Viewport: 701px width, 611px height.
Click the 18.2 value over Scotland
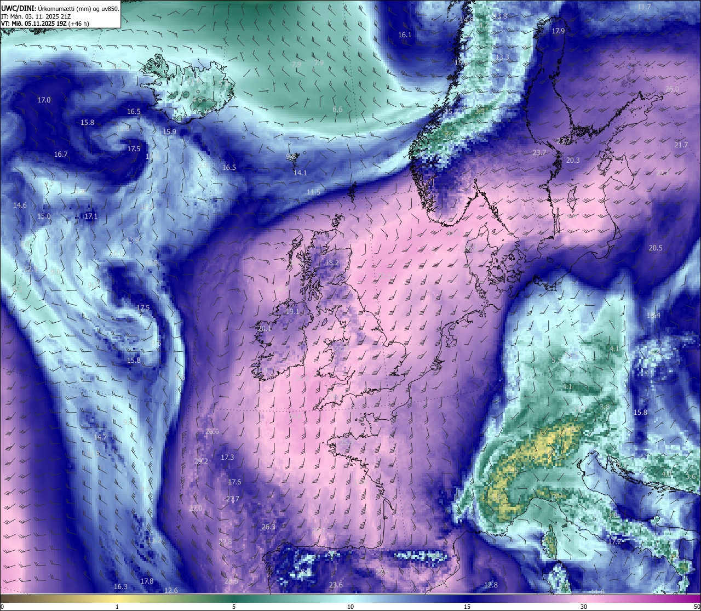[x=332, y=262]
